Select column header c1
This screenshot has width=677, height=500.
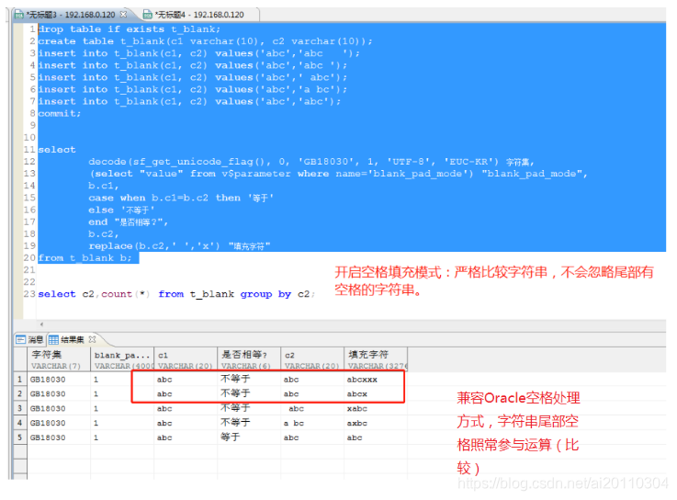tap(186, 359)
